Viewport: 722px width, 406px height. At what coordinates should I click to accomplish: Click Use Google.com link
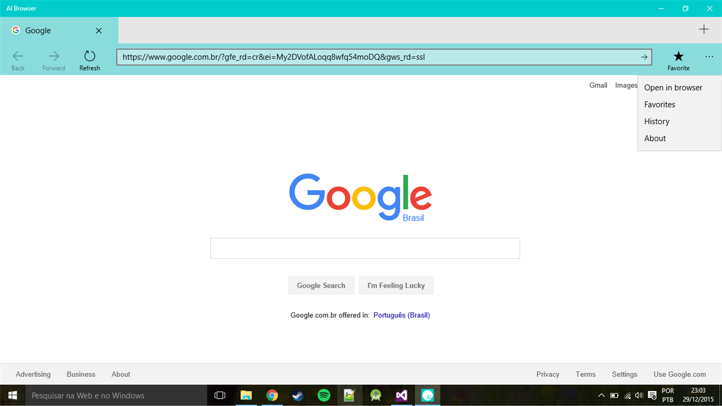(679, 374)
